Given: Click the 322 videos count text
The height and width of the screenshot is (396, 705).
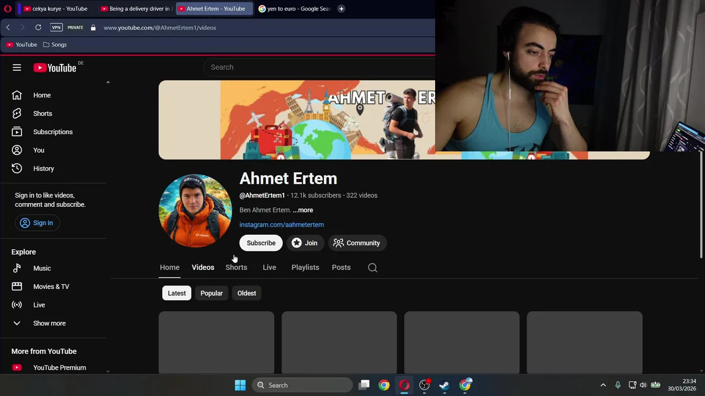Looking at the screenshot, I should click(362, 195).
